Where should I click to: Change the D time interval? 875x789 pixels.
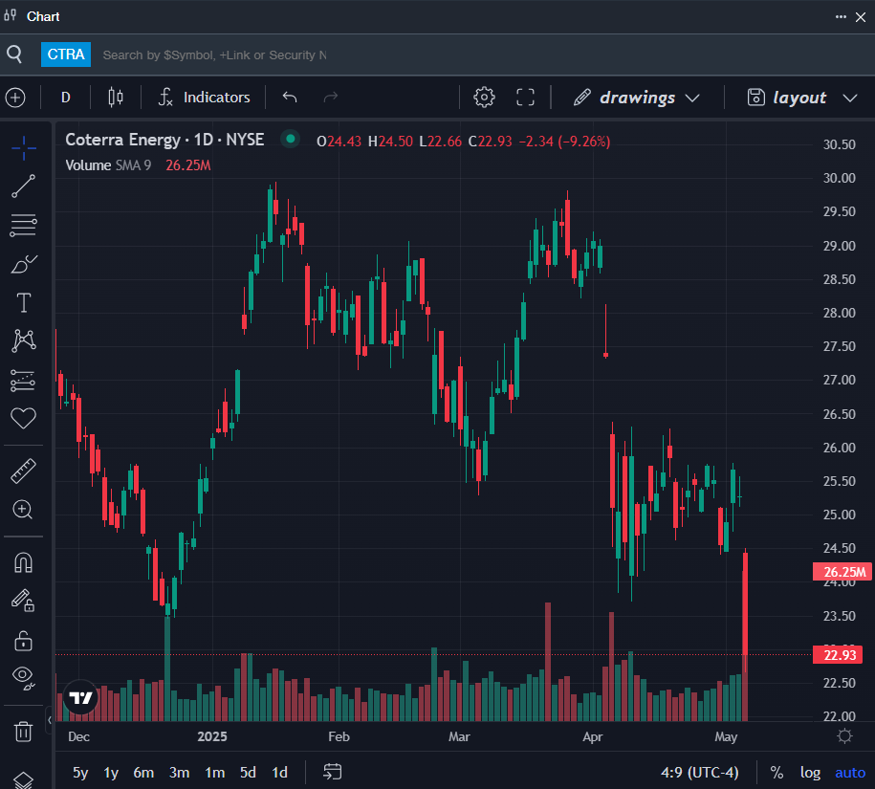[x=66, y=98]
